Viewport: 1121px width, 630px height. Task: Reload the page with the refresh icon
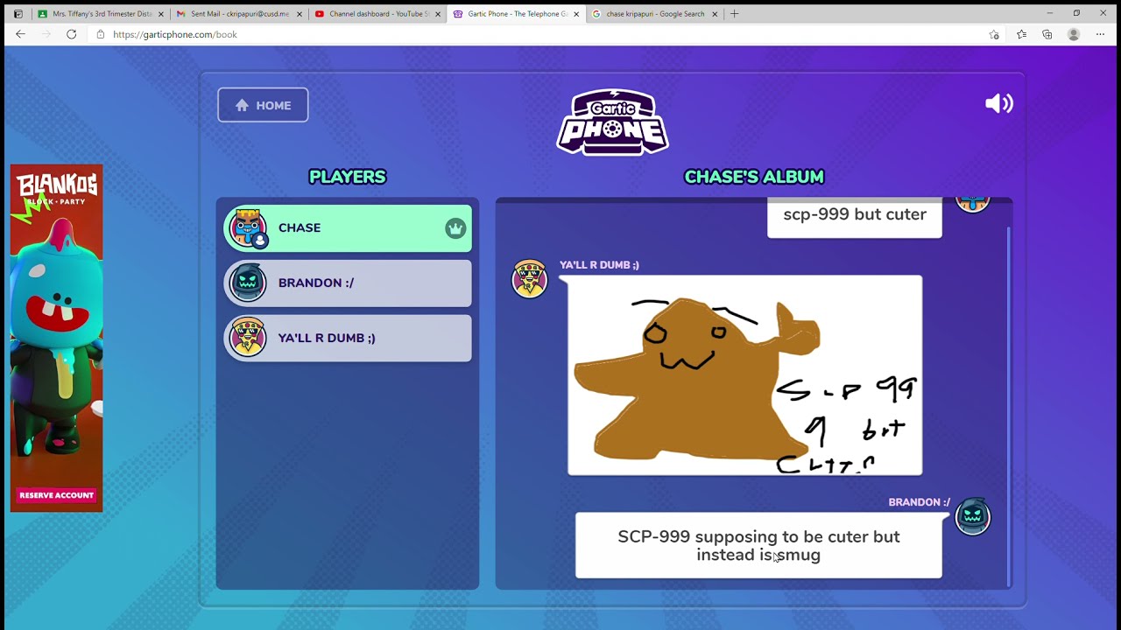(72, 34)
